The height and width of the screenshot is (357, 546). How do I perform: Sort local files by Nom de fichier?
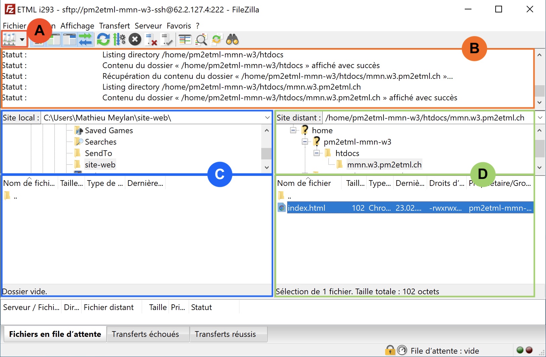click(29, 183)
